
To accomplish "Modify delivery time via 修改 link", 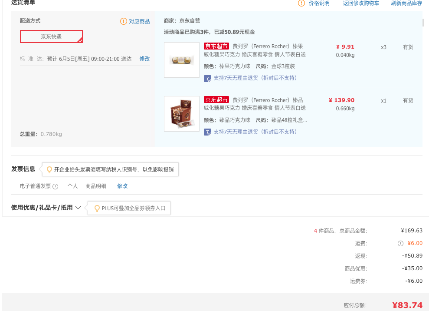I will 144,59.
